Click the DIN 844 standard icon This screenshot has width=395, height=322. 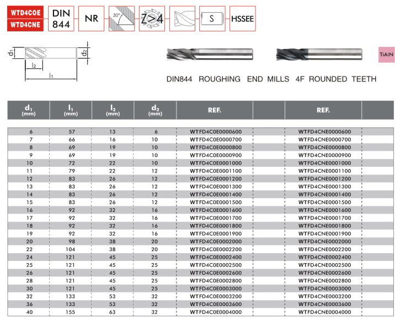pyautogui.click(x=62, y=18)
